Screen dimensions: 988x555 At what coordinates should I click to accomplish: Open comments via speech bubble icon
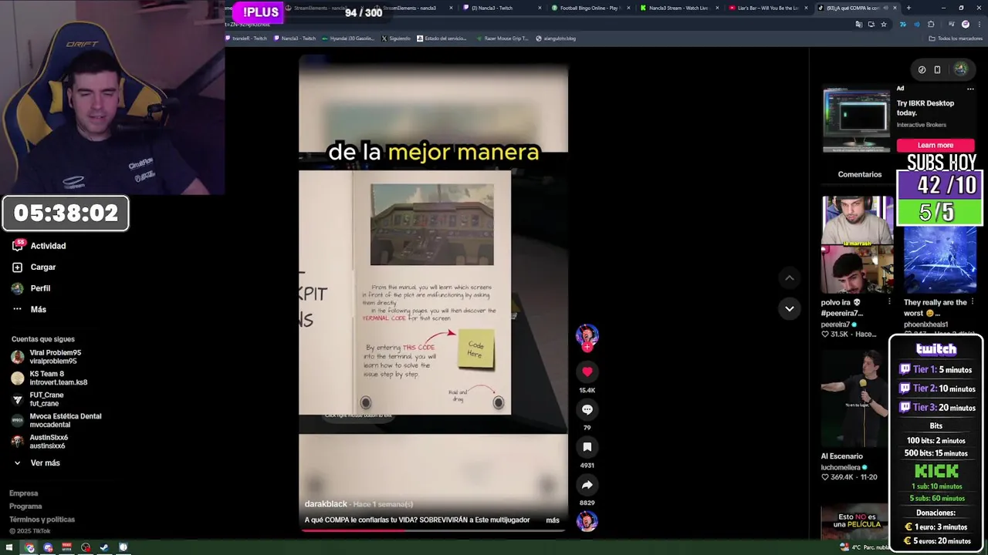587,409
